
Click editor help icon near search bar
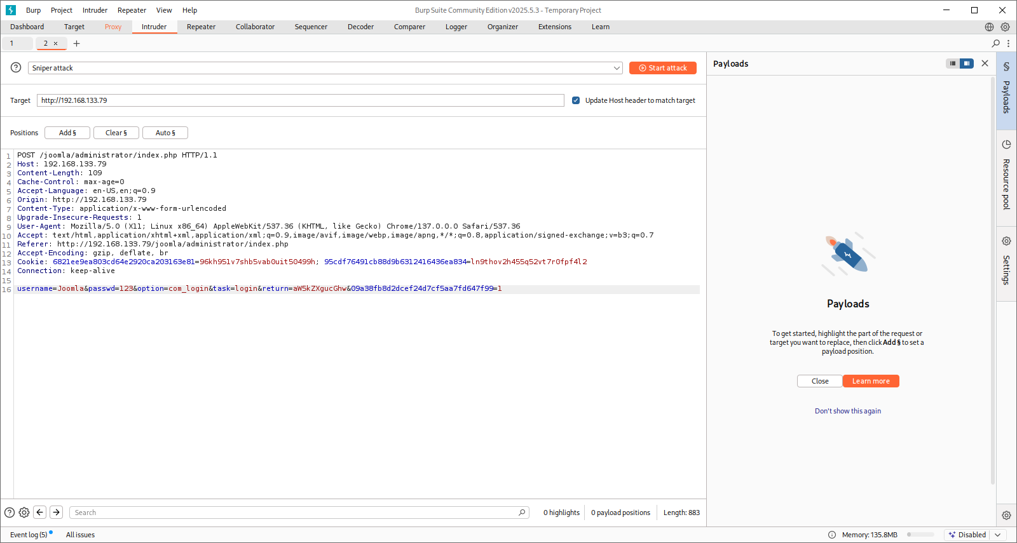pyautogui.click(x=10, y=513)
